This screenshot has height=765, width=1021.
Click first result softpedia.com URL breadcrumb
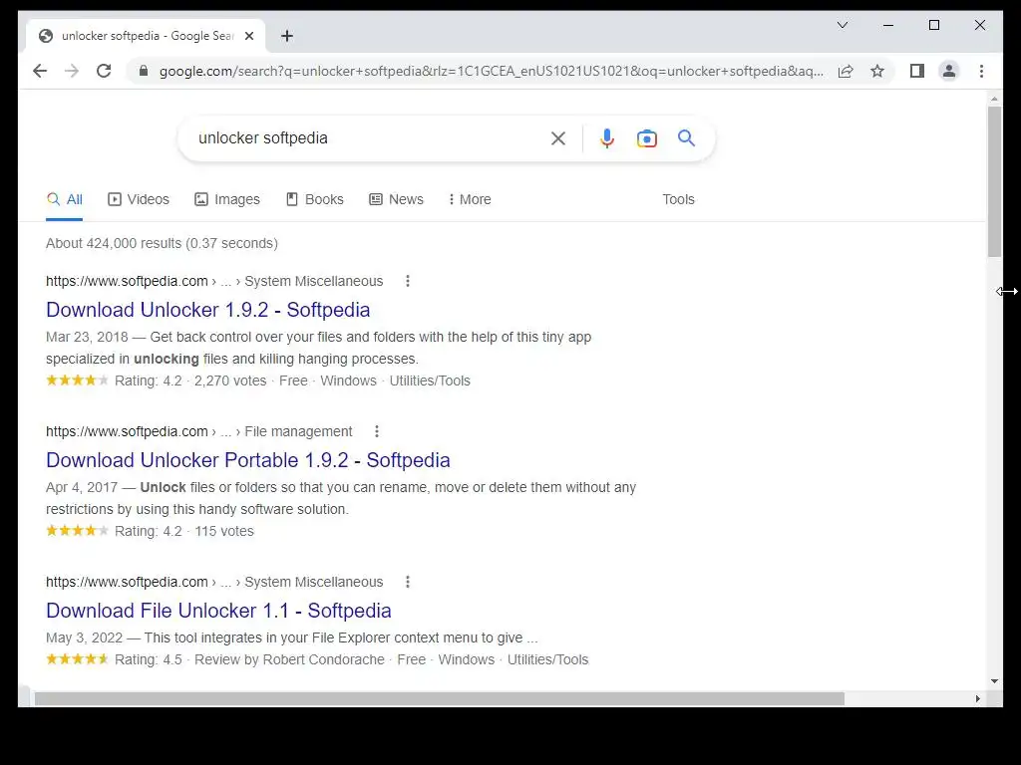pos(214,281)
